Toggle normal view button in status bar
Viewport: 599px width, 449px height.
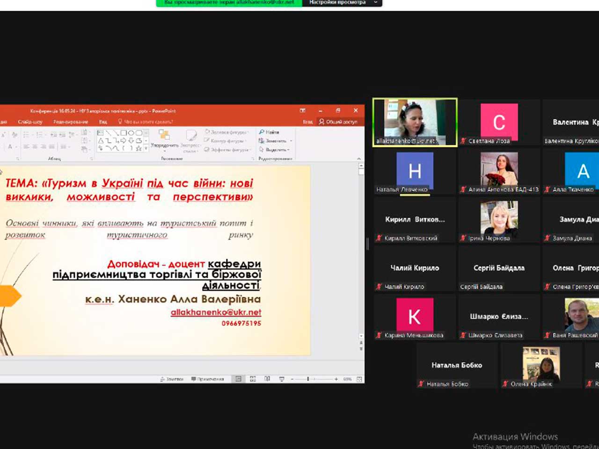click(238, 379)
